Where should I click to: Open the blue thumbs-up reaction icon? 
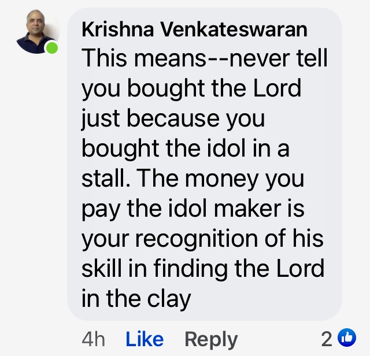[347, 338]
